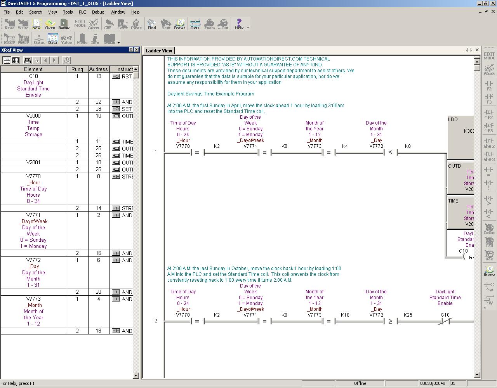Click the Backup toolbar icon
The width and height of the screenshot is (497, 388).
point(64,24)
